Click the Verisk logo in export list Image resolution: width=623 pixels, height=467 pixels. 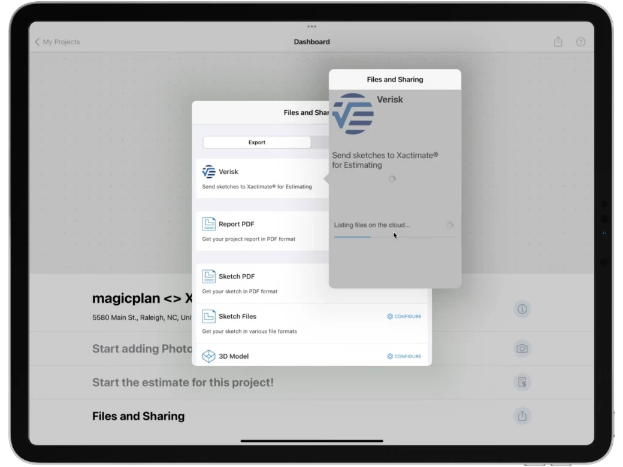208,172
